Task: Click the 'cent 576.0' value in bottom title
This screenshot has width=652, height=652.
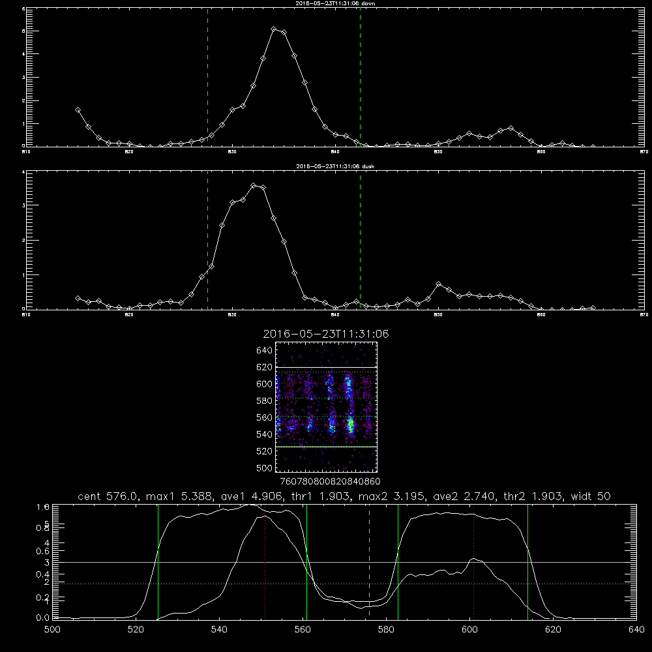Action: point(108,496)
